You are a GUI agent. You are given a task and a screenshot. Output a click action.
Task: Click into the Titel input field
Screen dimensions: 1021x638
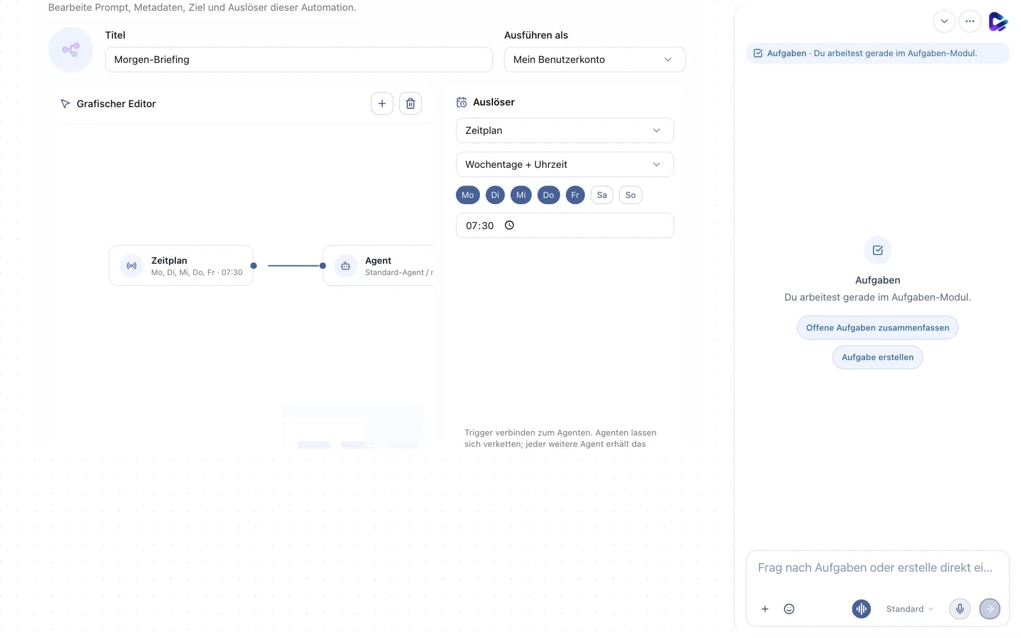[x=298, y=60]
